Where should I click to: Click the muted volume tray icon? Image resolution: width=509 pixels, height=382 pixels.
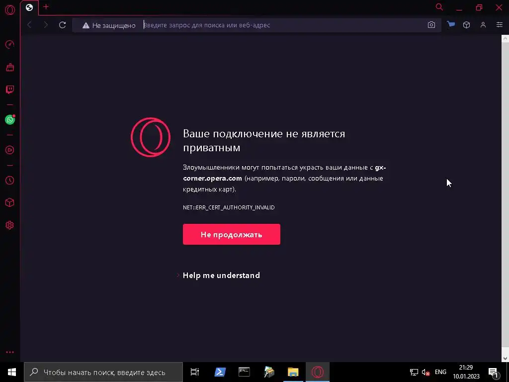425,372
